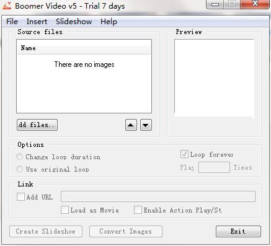The image size is (271, 246).
Task: Open the File menu
Action: pyautogui.click(x=12, y=22)
